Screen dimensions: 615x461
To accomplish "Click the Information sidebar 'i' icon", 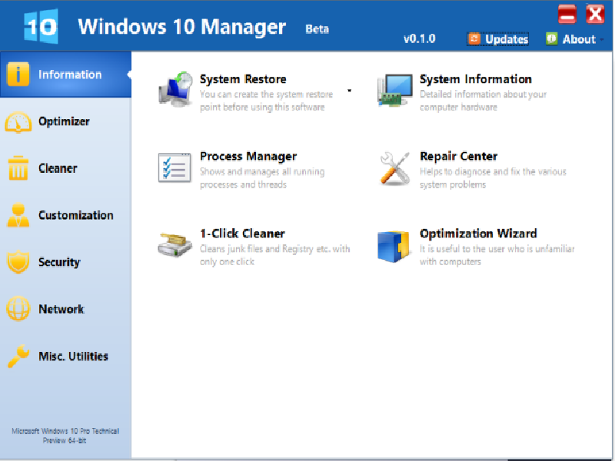I will click(18, 74).
